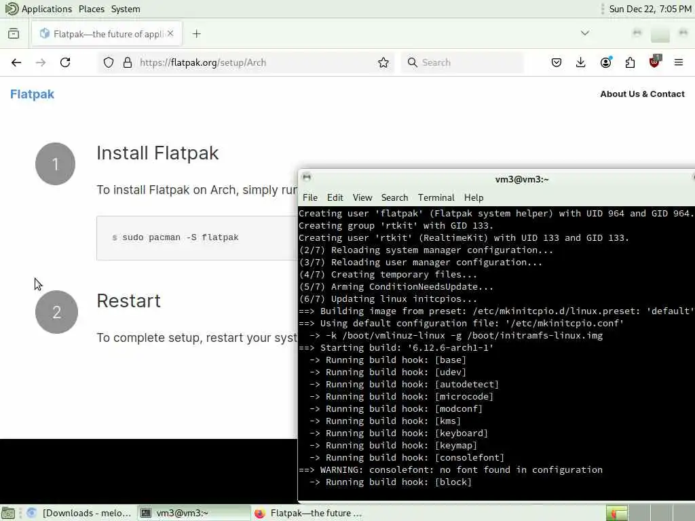Click the terminal icon in taskbar entry

point(146,513)
